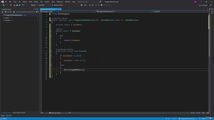Viewport: 214px width, 120px height.
Task: Click the CodeMaid Spade refresh icon
Action: pos(2,12)
